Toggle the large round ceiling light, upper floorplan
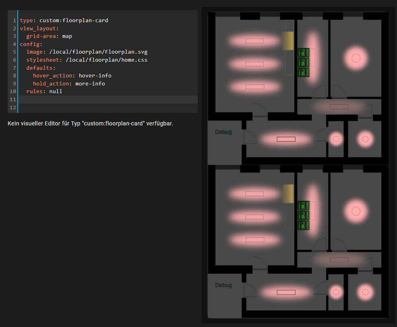 click(x=356, y=58)
